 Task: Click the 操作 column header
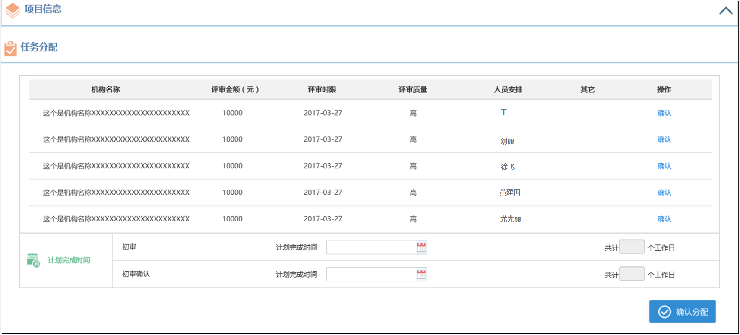tap(664, 90)
